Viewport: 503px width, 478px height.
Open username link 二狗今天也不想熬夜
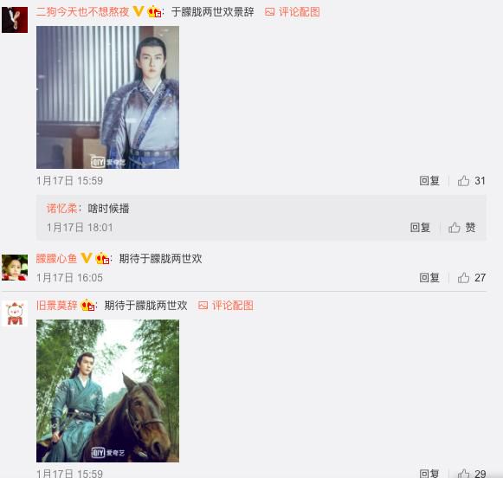coord(82,12)
